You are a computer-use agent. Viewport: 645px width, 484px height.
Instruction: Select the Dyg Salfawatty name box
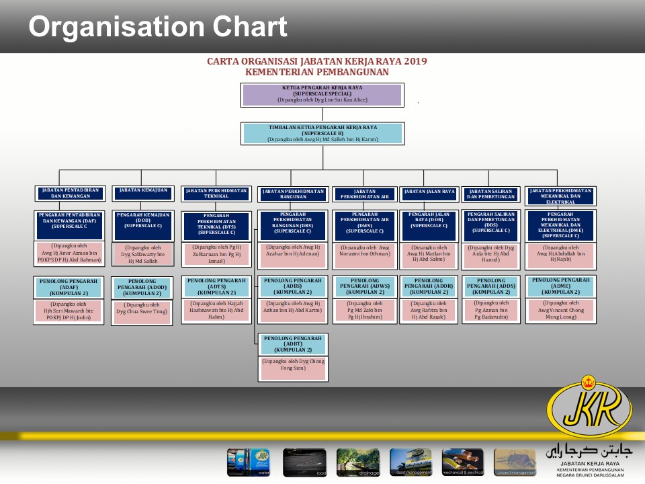click(x=143, y=254)
